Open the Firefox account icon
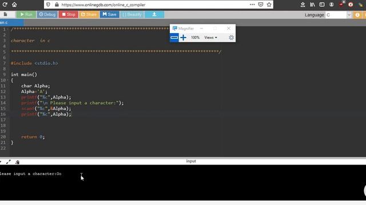The width and height of the screenshot is (366, 205). point(332,5)
